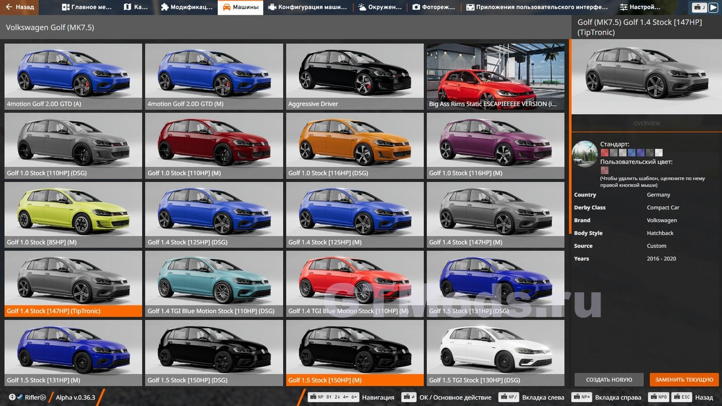
Task: Open Конфигурация машины tab
Action: coord(308,7)
